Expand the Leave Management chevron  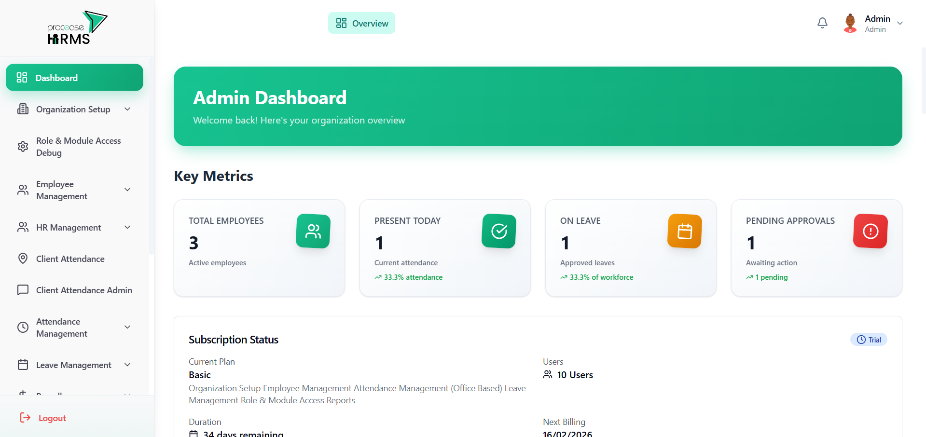(127, 365)
